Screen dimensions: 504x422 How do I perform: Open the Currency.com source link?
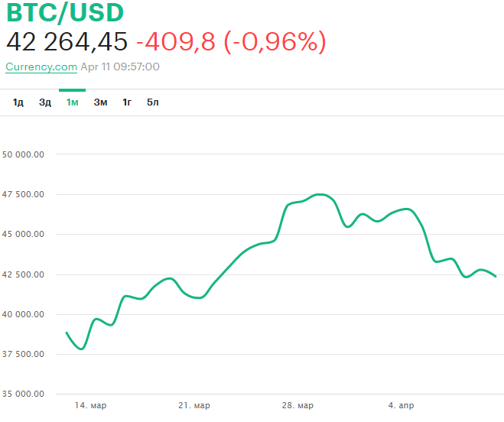(41, 67)
